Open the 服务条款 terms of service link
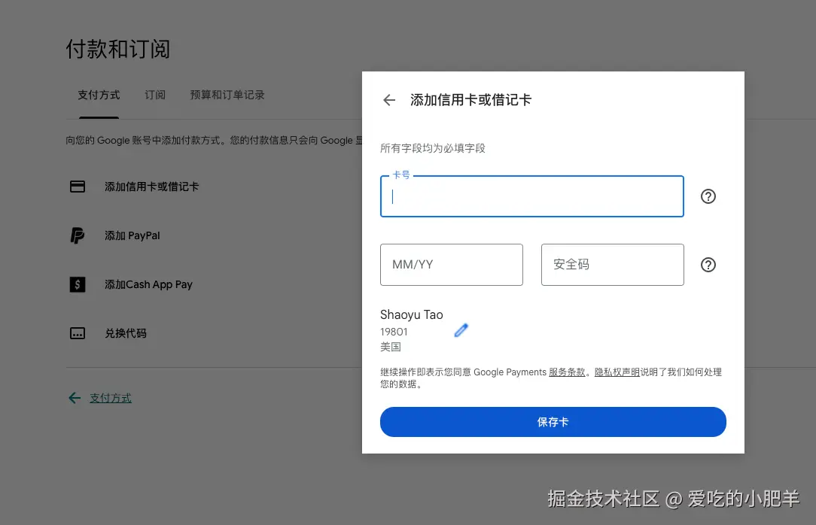Viewport: 816px width, 525px height. (x=567, y=372)
